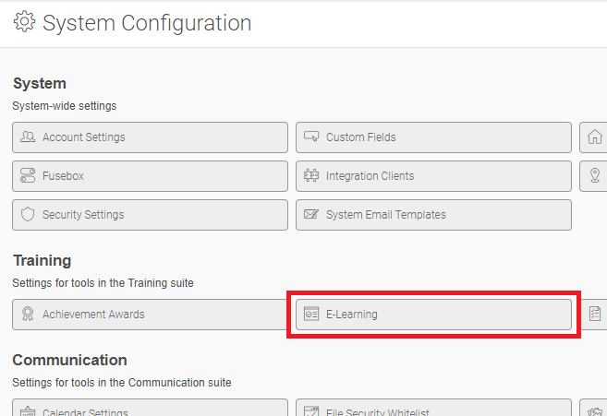Click the puzzle icon for Integration Clients
This screenshot has width=607, height=416.
click(311, 175)
